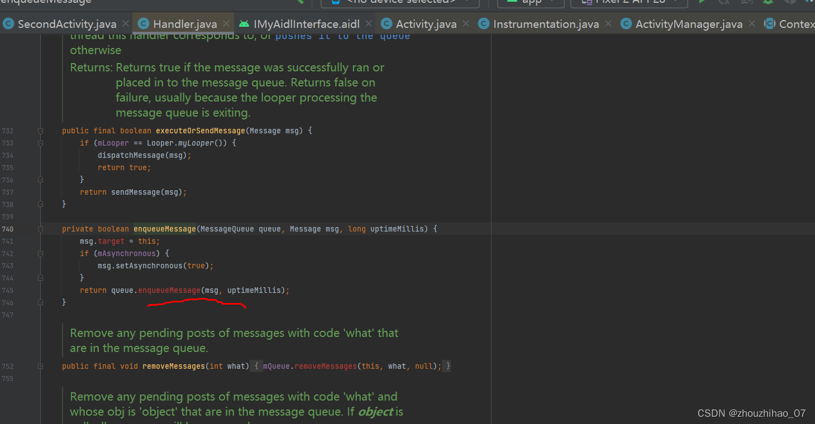Click line number 745 in the gutter
Image resolution: width=815 pixels, height=424 pixels.
[7, 290]
